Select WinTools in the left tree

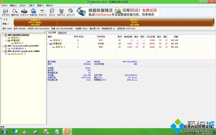[x=18, y=54]
